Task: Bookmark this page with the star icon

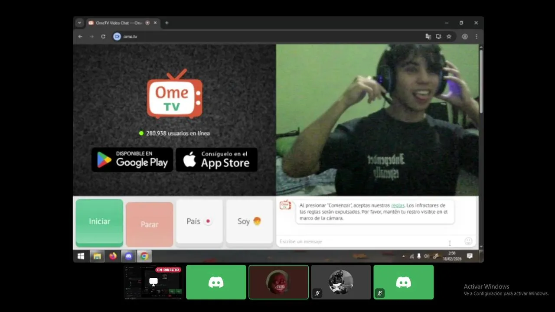Action: pos(449,37)
